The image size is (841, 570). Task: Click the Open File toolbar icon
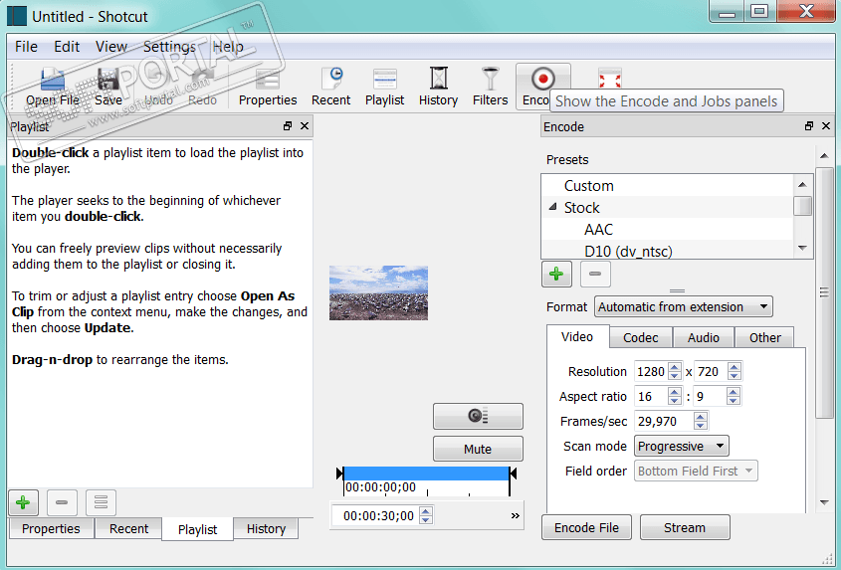pos(53,87)
